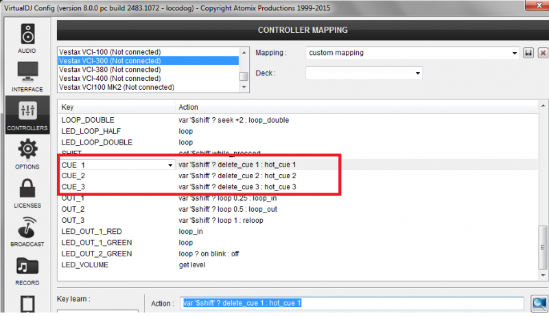
Task: Go to the Licenses padlock section
Action: (x=27, y=193)
